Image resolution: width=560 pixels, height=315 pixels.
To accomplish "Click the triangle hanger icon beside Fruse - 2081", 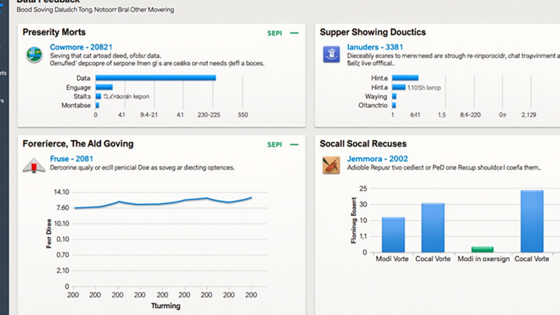I will pyautogui.click(x=34, y=166).
